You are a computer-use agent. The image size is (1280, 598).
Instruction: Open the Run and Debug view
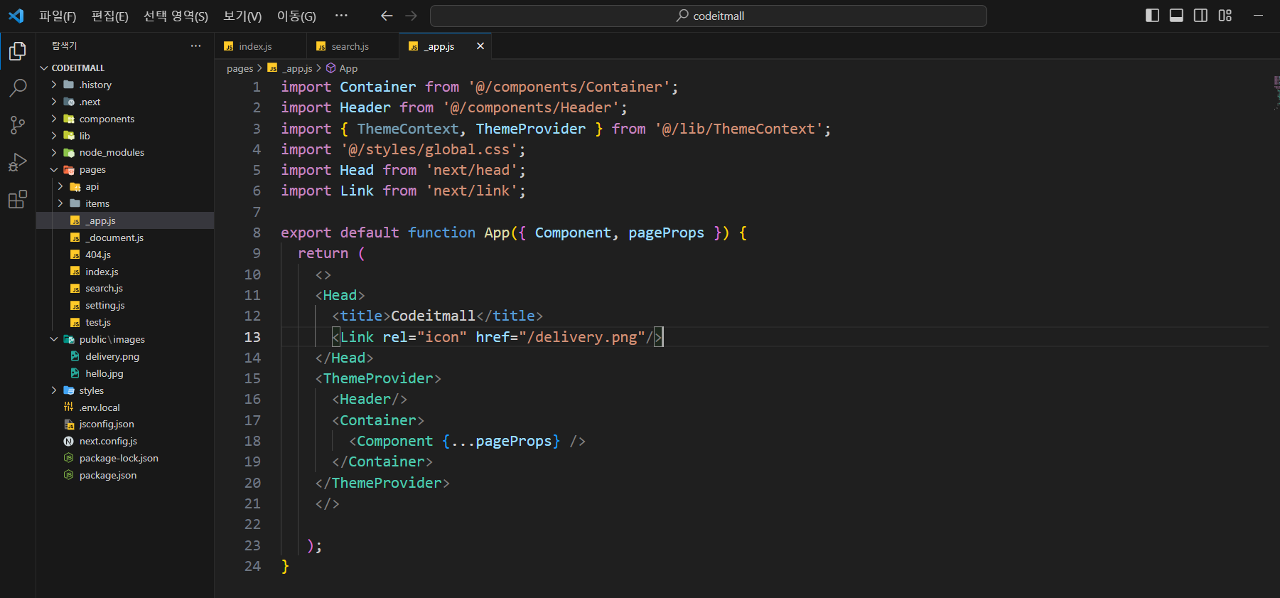coord(18,162)
